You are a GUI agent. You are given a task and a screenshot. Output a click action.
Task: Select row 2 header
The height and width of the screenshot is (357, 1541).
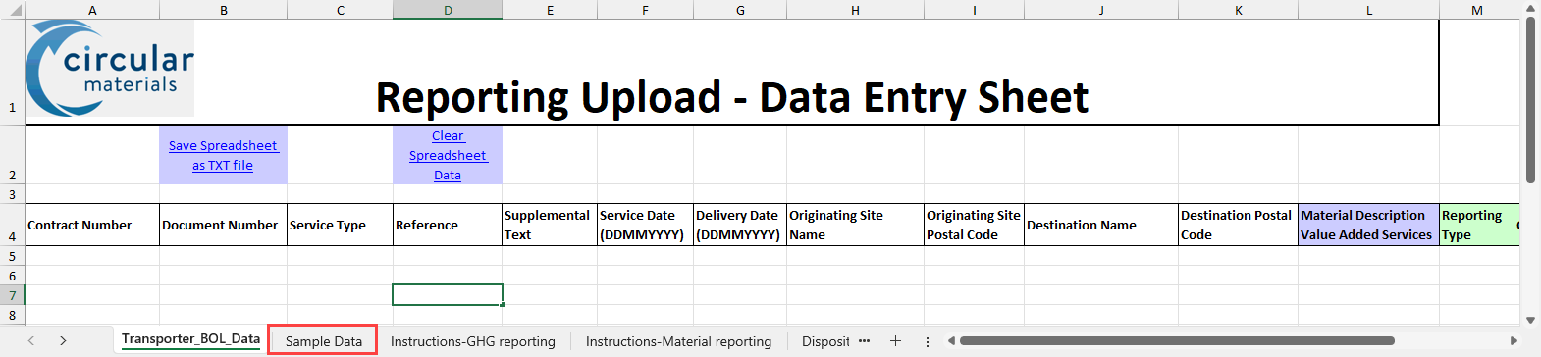click(x=12, y=155)
